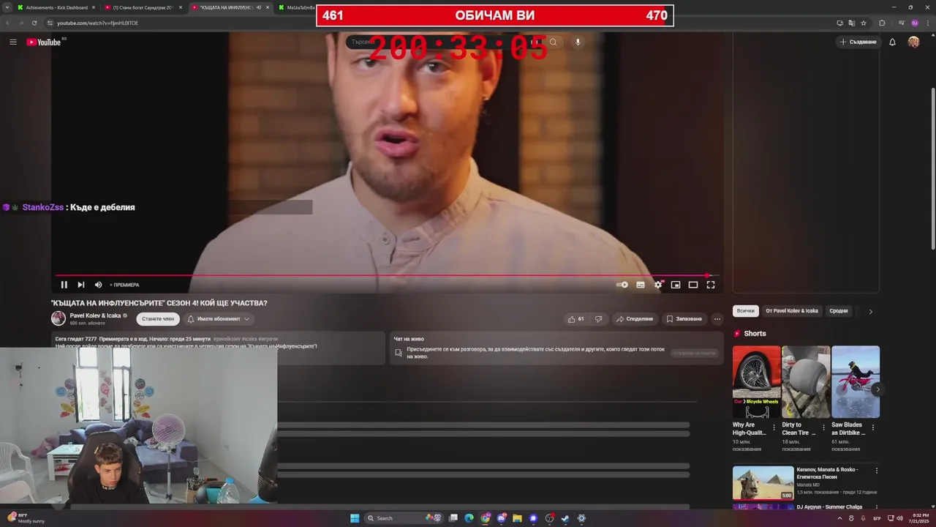Click the Запазване save button
936x527 pixels.
click(x=684, y=318)
